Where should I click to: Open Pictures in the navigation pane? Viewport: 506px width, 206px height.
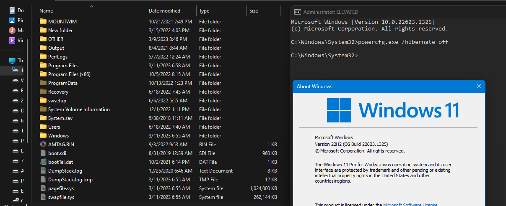coord(16,20)
